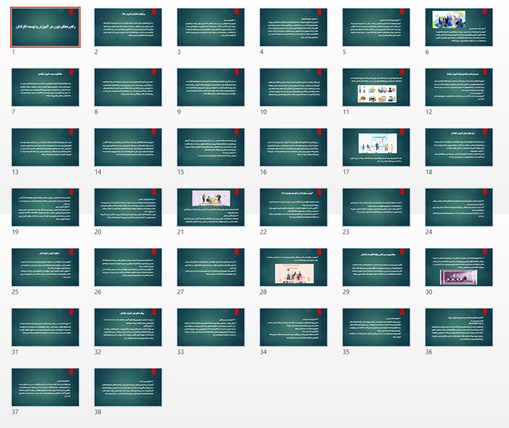Select slide 27 thumbnail
The image size is (509, 428).
[211, 267]
